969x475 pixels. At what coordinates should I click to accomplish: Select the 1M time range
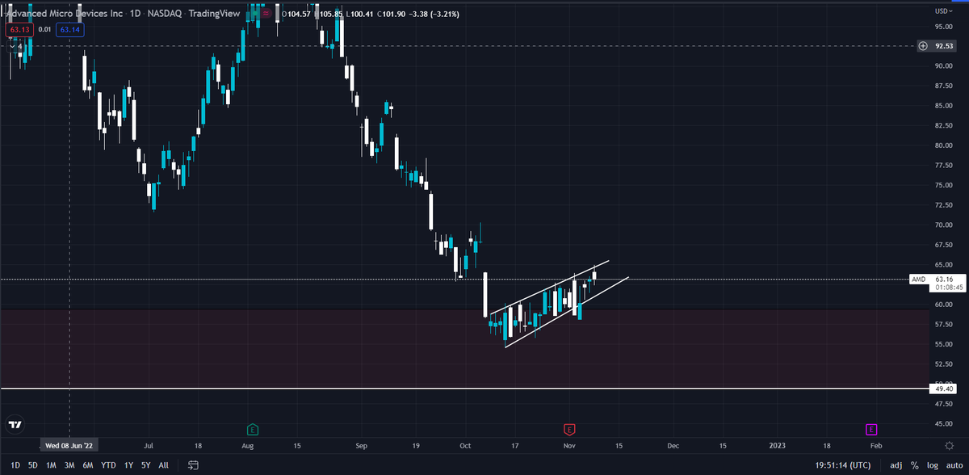(x=51, y=465)
